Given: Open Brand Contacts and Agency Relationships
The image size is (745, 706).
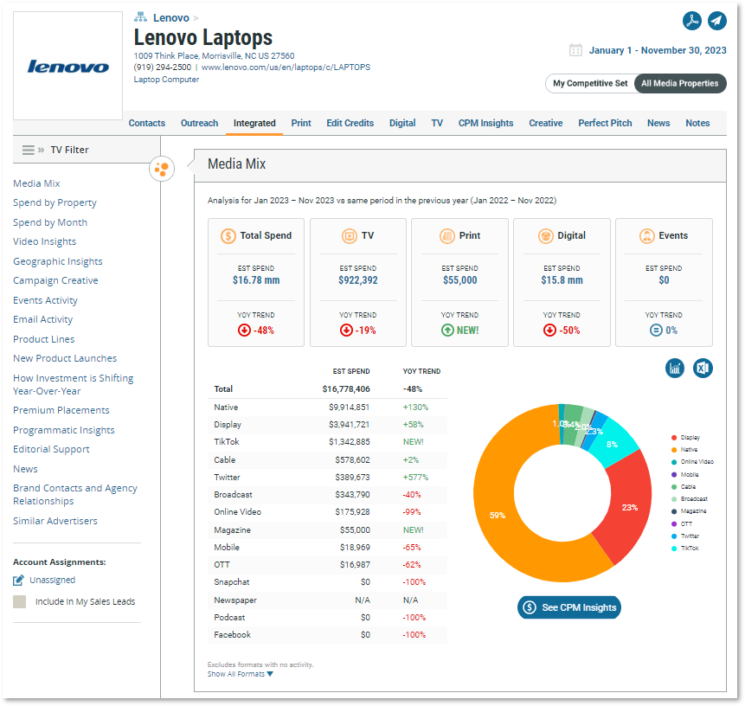Looking at the screenshot, I should 75,495.
